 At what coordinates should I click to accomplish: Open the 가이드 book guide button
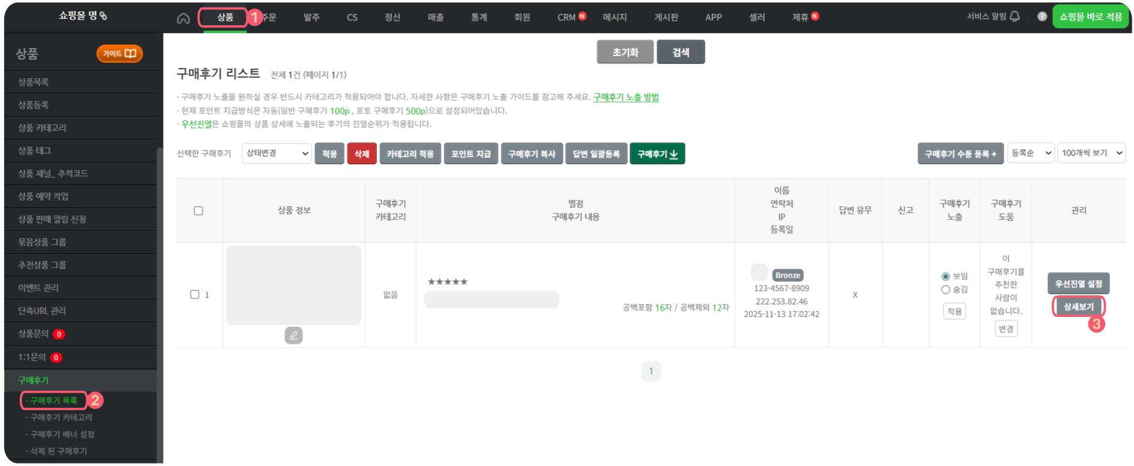point(120,54)
